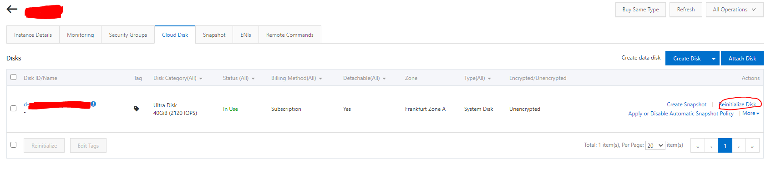Select page 1 in pagination
771x169 pixels.
[x=725, y=145]
